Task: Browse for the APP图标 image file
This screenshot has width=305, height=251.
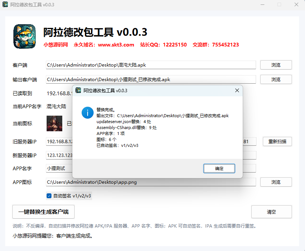Action: pos(276,182)
